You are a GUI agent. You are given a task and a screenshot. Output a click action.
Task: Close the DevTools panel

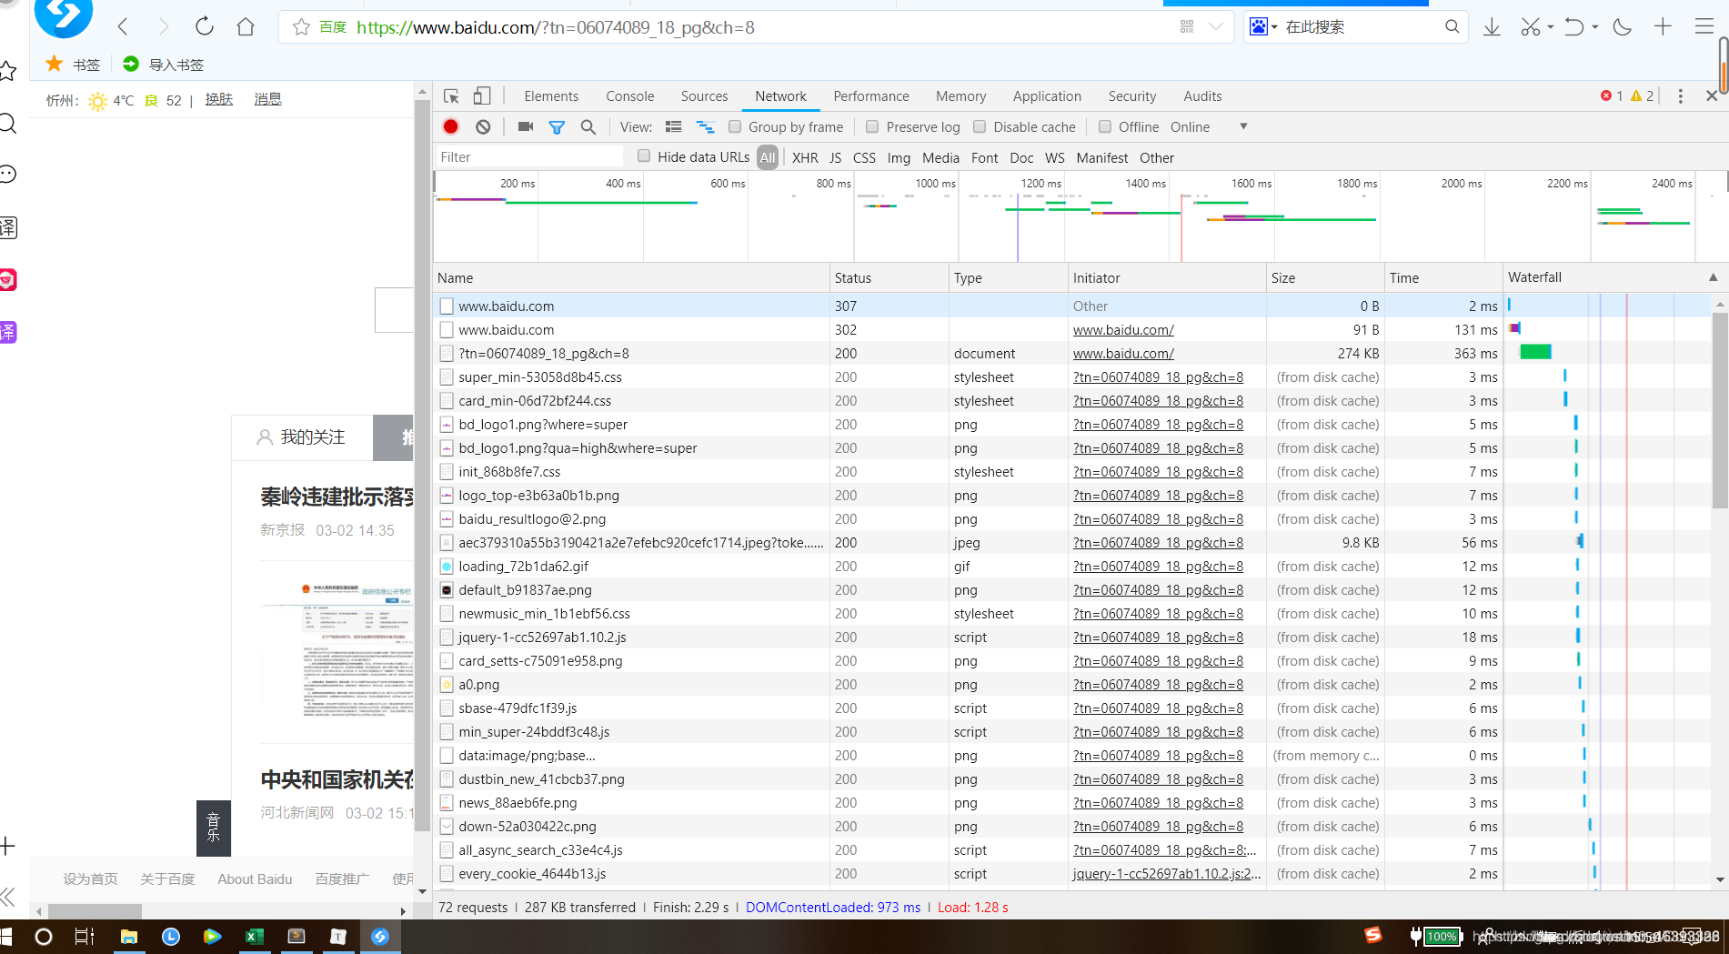(x=1712, y=95)
